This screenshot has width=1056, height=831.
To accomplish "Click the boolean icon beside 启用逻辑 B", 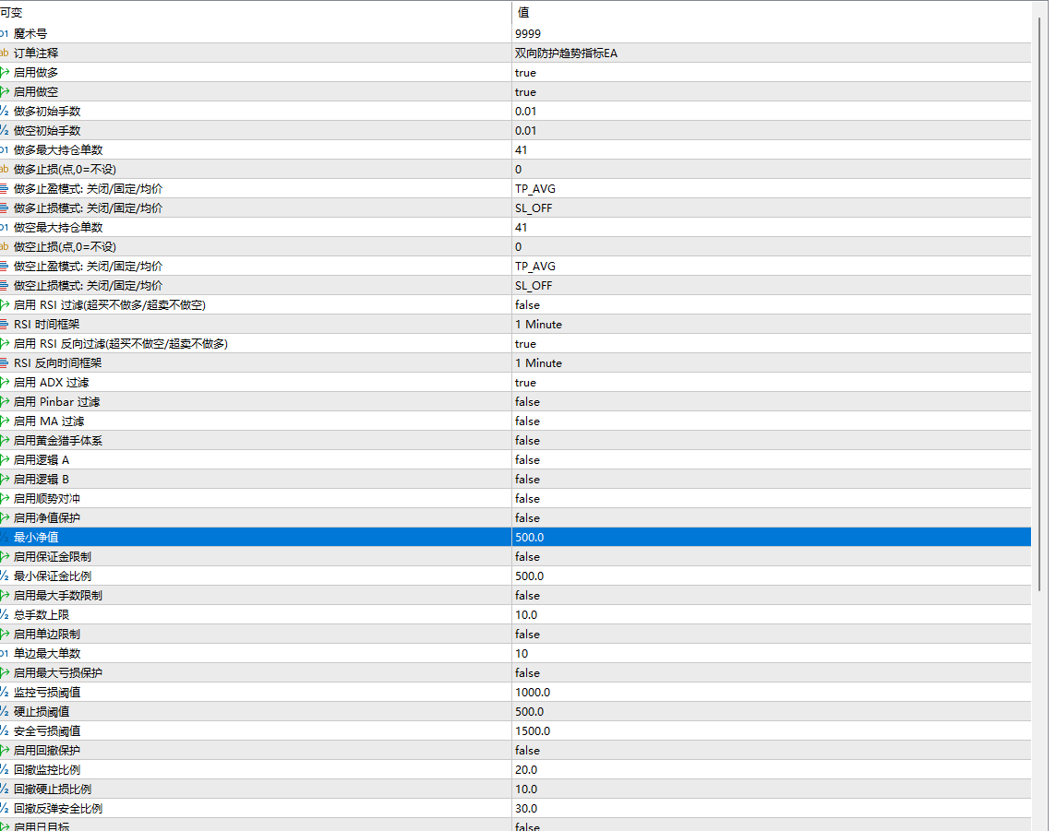I will [x=4, y=480].
